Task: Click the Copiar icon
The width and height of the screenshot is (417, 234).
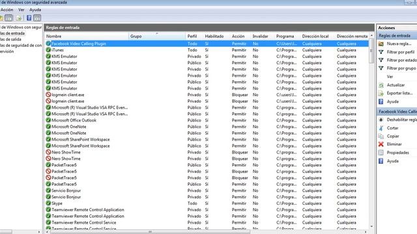Action: click(381, 136)
